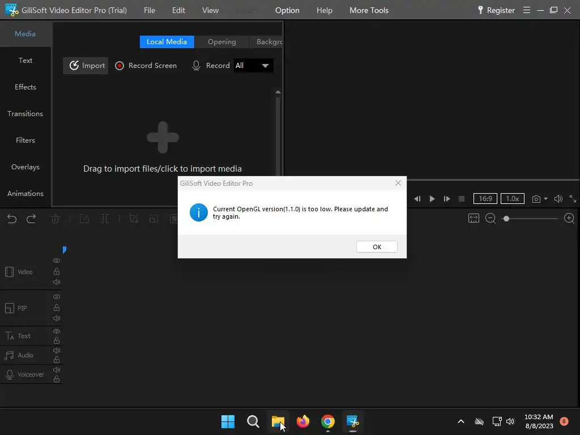Image resolution: width=580 pixels, height=435 pixels.
Task: Mute the Voiceover track speaker
Action: pyautogui.click(x=57, y=369)
